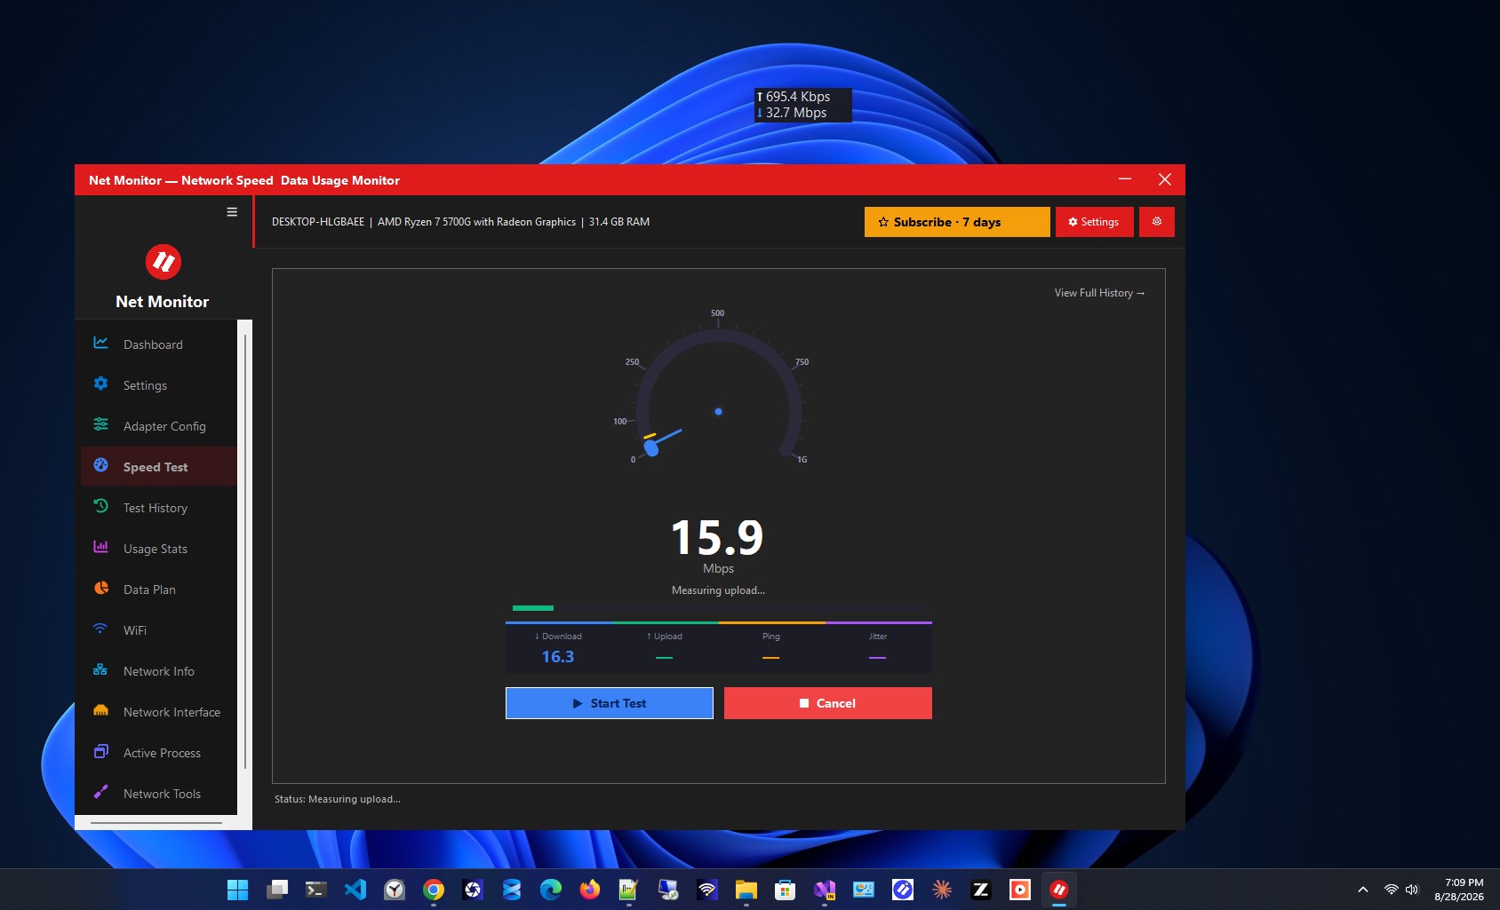The image size is (1500, 910).
Task: Click the Speed Test gauge icon in sidebar
Action: (x=101, y=465)
